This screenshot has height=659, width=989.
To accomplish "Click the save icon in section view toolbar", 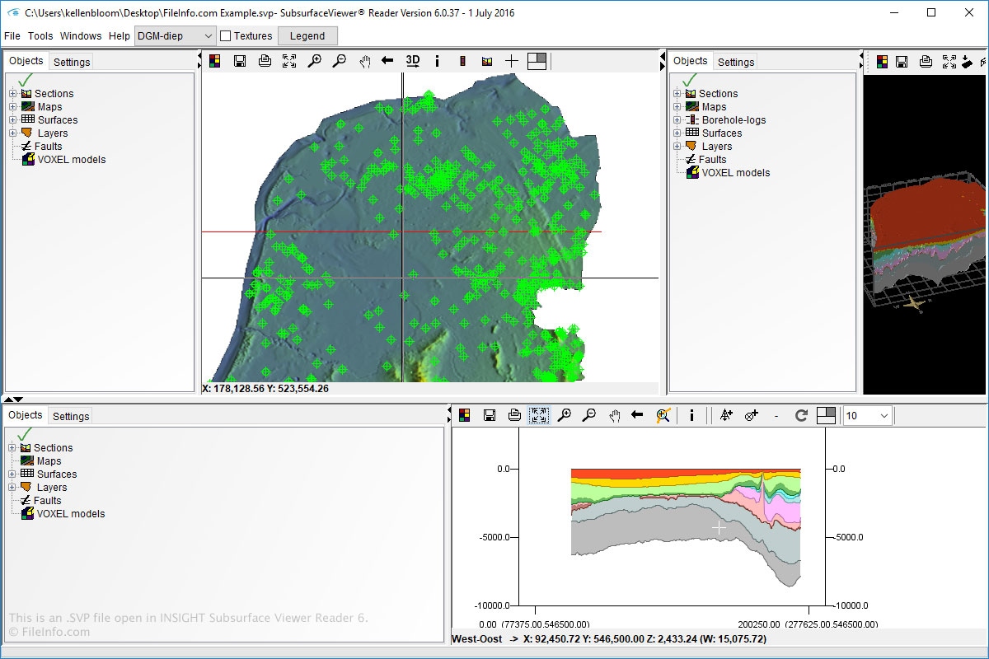I will pyautogui.click(x=490, y=415).
